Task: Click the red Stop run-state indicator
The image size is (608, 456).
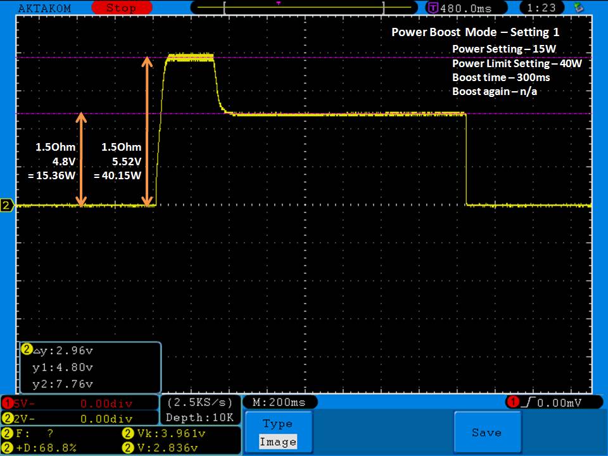Action: click(x=120, y=8)
